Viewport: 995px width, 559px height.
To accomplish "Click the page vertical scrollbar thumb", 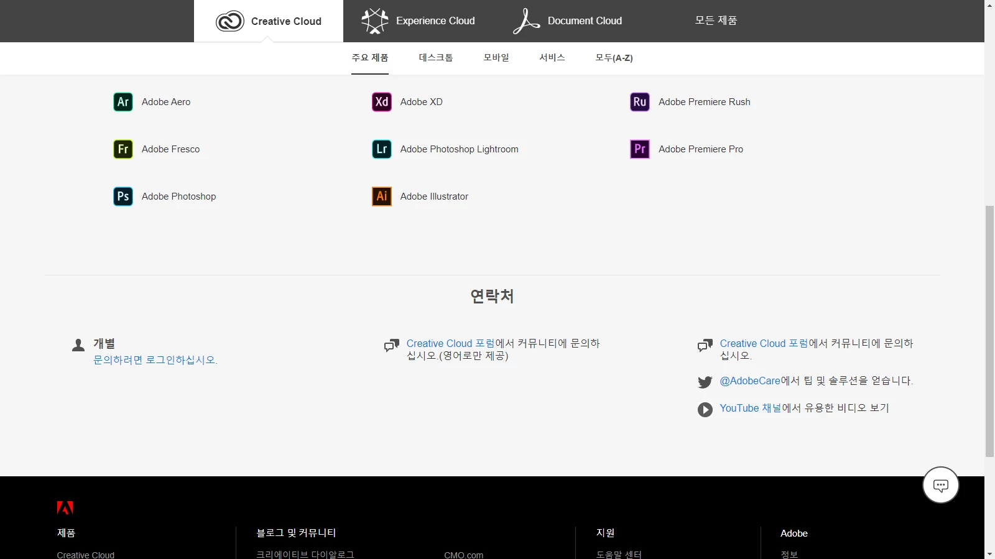I will point(989,331).
